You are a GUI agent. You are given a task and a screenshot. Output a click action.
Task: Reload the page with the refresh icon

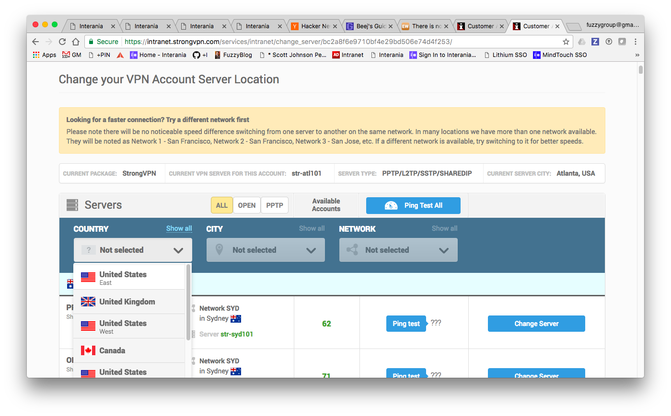(x=62, y=42)
